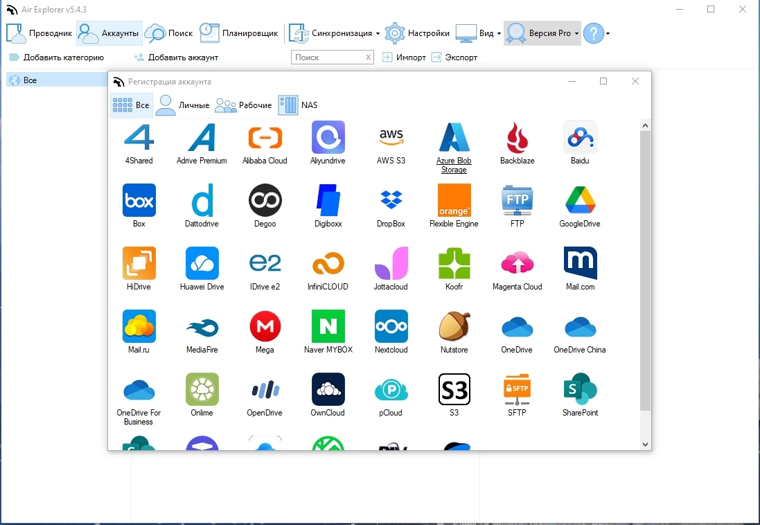Choose the Mail.ru cloud icon

[139, 326]
